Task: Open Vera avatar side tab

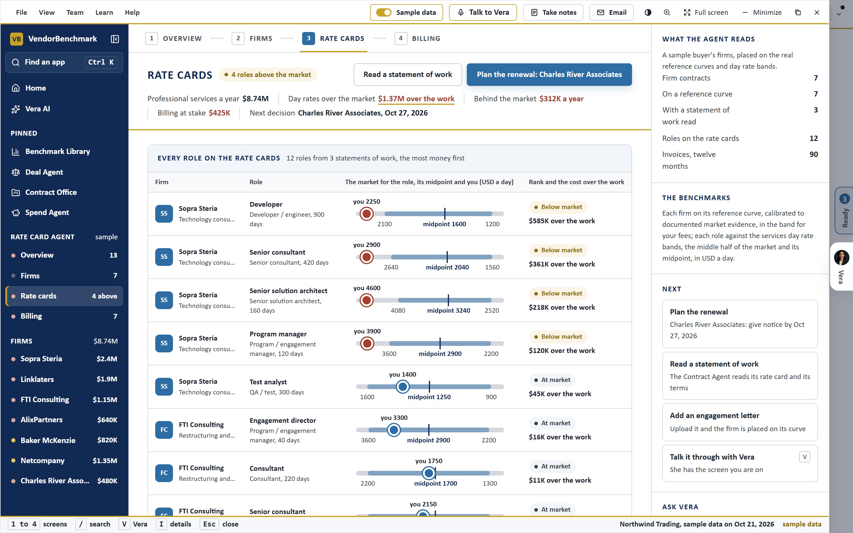Action: tap(842, 266)
